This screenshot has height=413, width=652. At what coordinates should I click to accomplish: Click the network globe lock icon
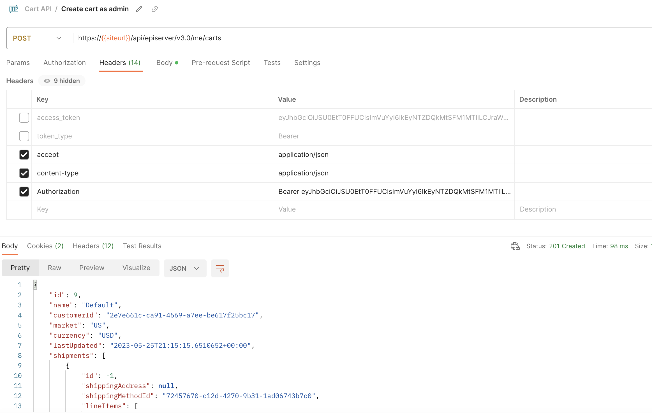(x=515, y=246)
